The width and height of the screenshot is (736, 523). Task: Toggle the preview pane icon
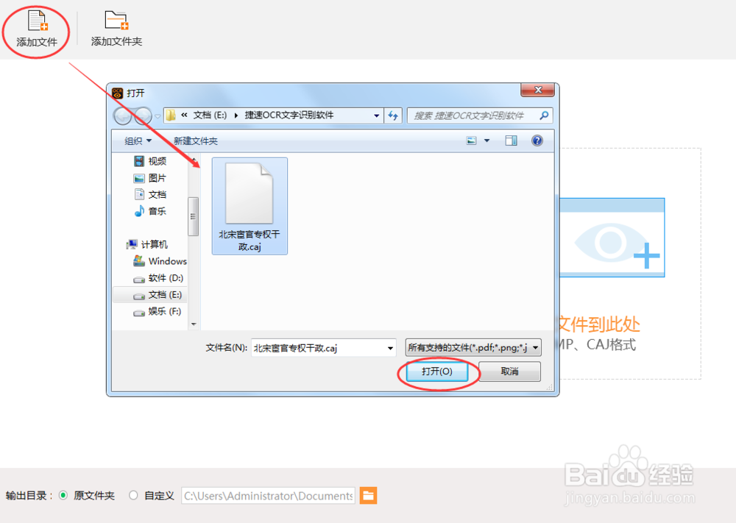[512, 140]
